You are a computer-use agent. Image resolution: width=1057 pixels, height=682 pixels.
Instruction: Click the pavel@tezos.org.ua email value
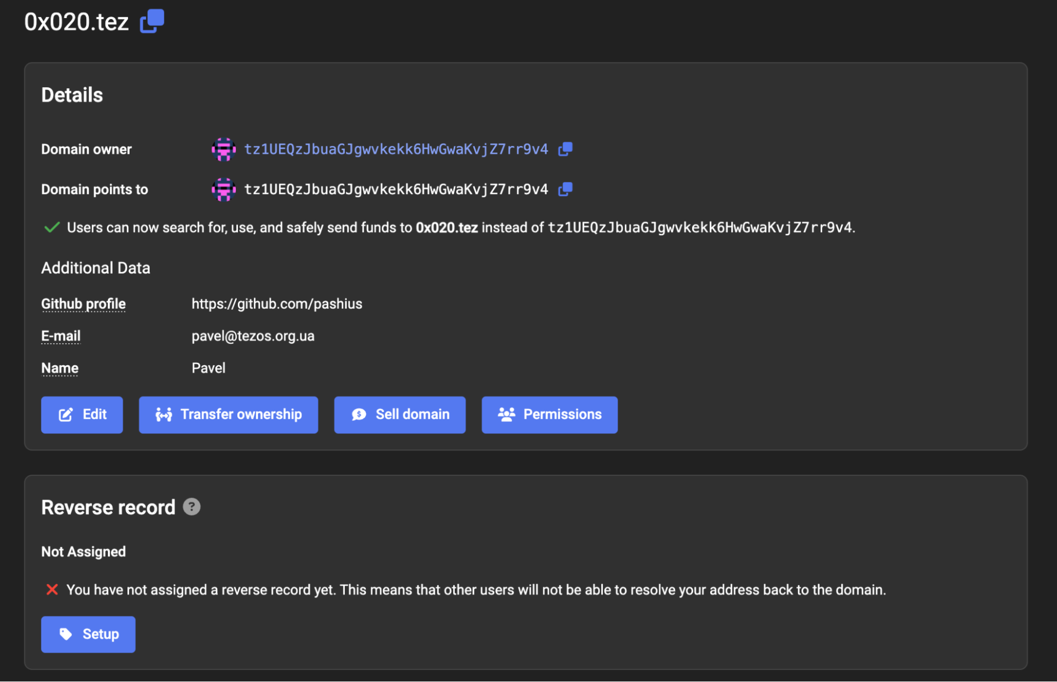point(253,336)
